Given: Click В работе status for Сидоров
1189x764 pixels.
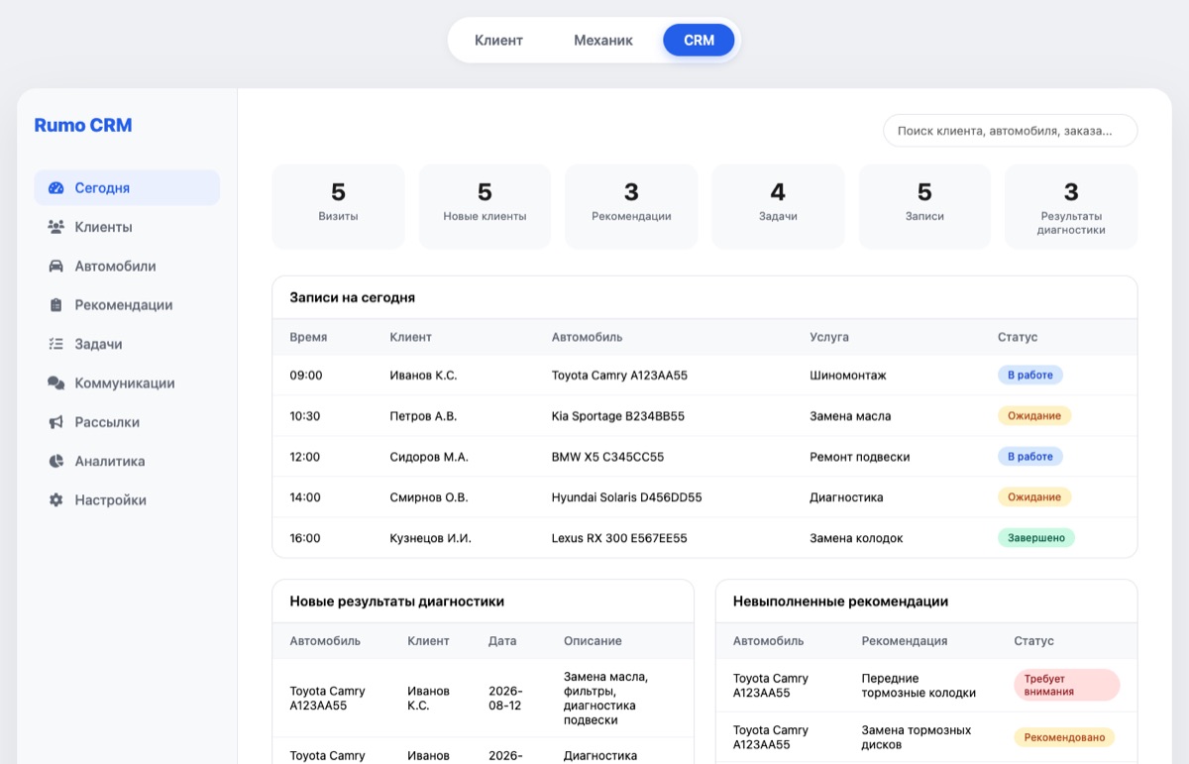Looking at the screenshot, I should (x=1030, y=457).
